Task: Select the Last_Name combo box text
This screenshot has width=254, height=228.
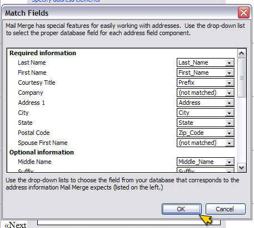Action: [x=201, y=62]
